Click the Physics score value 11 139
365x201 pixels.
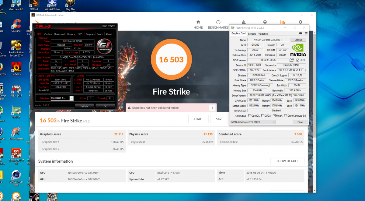(x=208, y=134)
